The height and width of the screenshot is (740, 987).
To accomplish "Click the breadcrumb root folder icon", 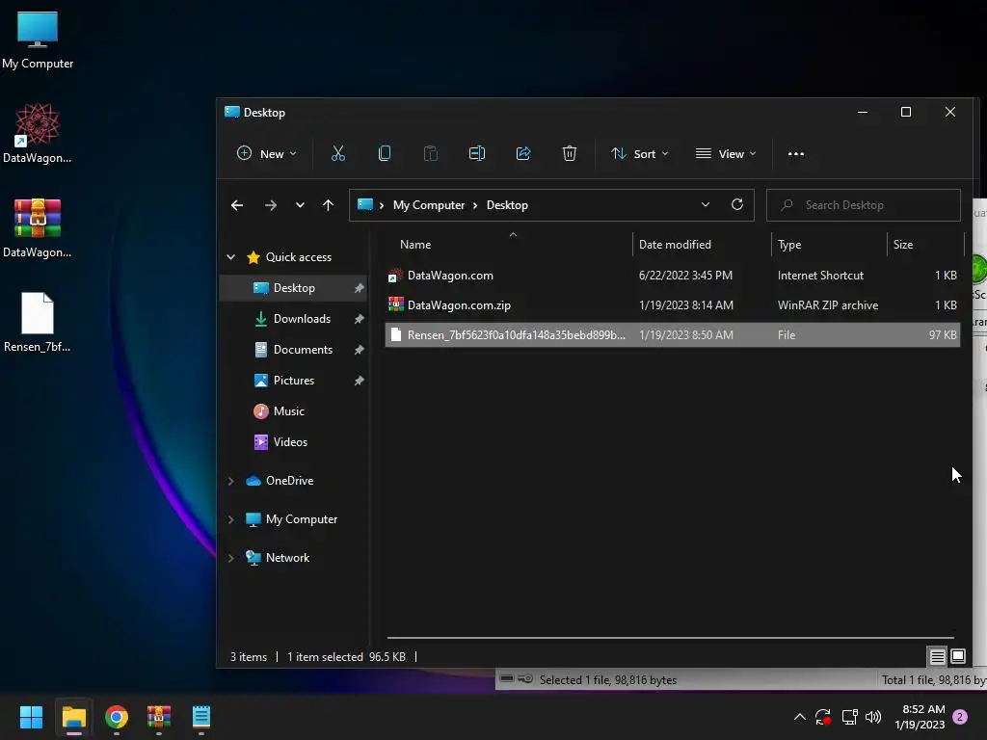I will [x=365, y=204].
